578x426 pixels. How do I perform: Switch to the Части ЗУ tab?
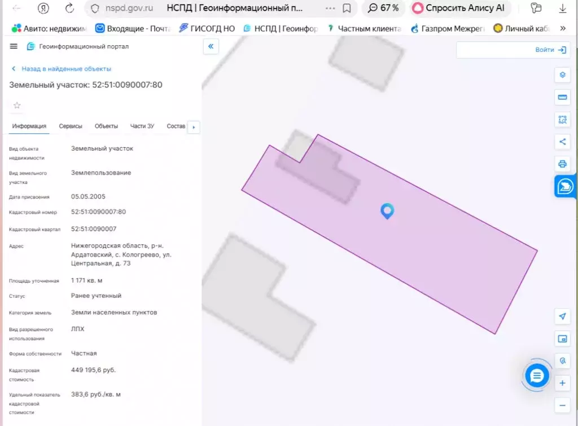click(142, 126)
